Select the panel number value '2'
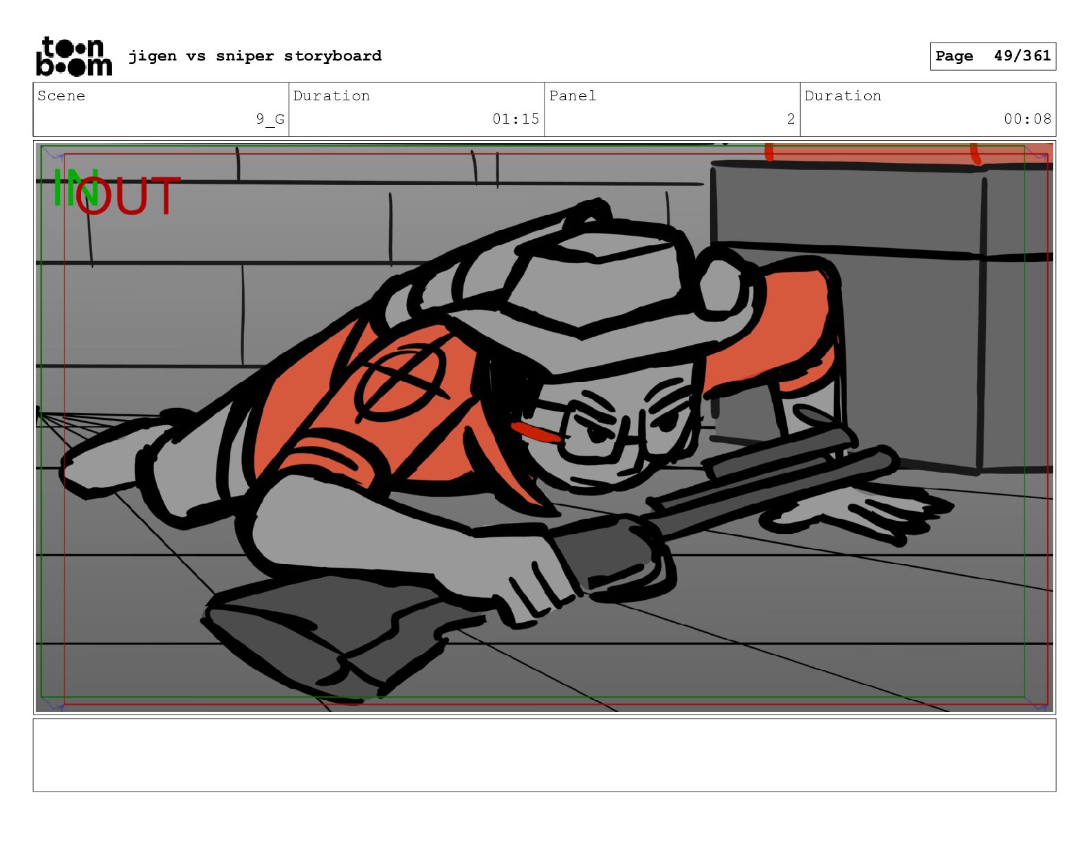Image resolution: width=1089 pixels, height=841 pixels. click(x=791, y=119)
